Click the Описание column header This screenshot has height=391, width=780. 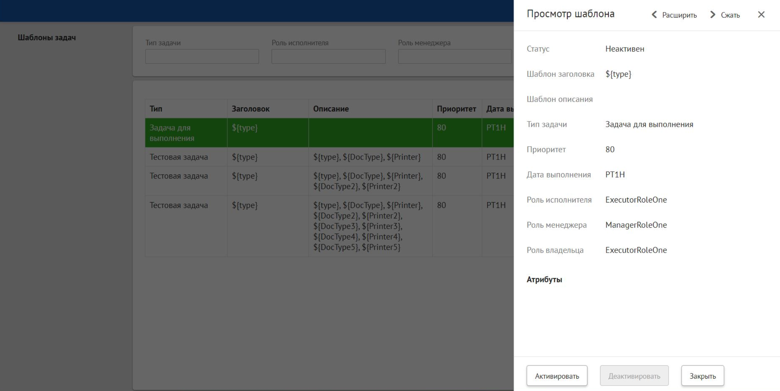click(x=331, y=109)
